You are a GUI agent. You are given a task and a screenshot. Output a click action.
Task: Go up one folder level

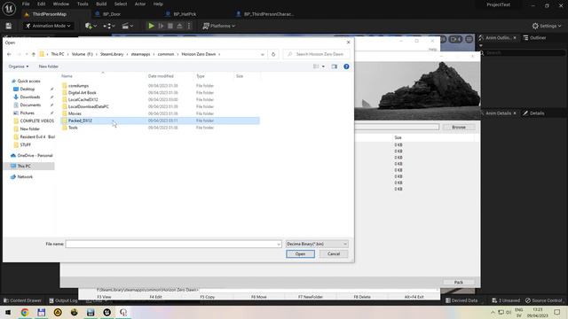coord(34,54)
